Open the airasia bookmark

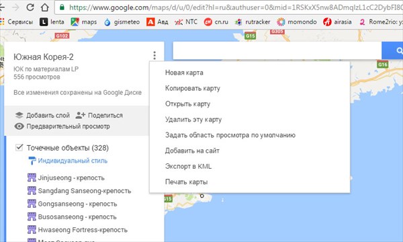337,22
